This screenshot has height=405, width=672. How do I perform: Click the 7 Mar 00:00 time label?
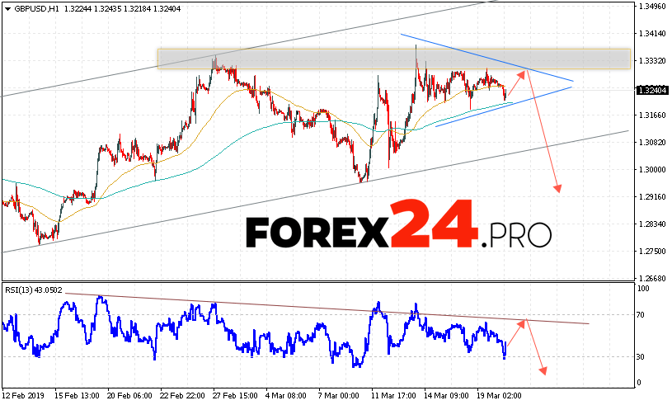pyautogui.click(x=339, y=396)
